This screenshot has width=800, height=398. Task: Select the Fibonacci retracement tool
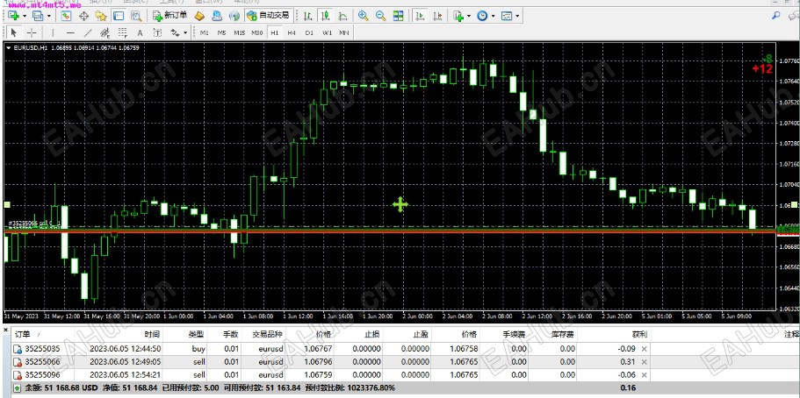(x=123, y=33)
